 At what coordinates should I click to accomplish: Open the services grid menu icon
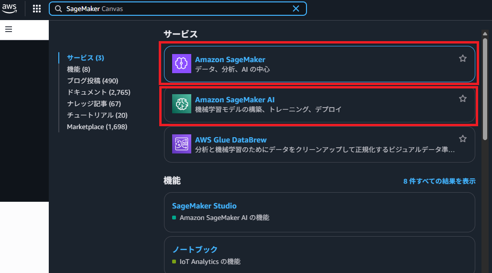point(37,9)
